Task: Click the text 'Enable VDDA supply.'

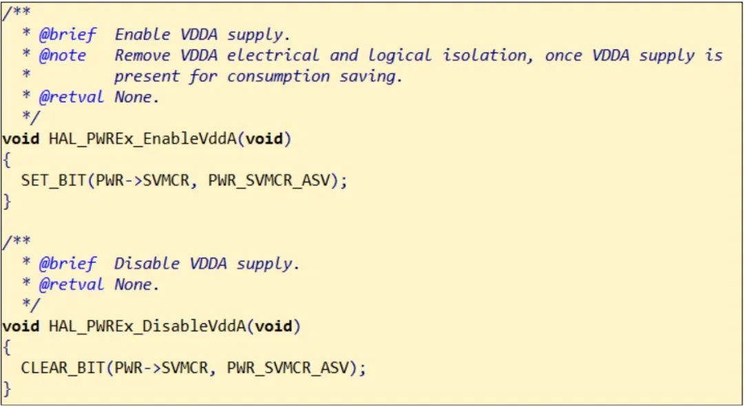Action: (202, 35)
